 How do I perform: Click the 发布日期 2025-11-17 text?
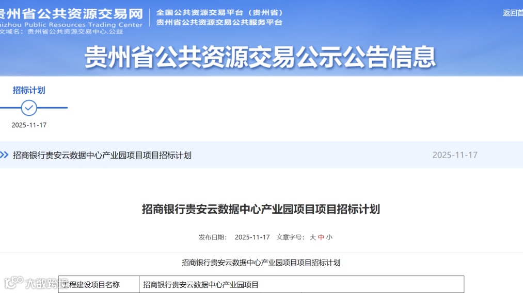click(234, 237)
